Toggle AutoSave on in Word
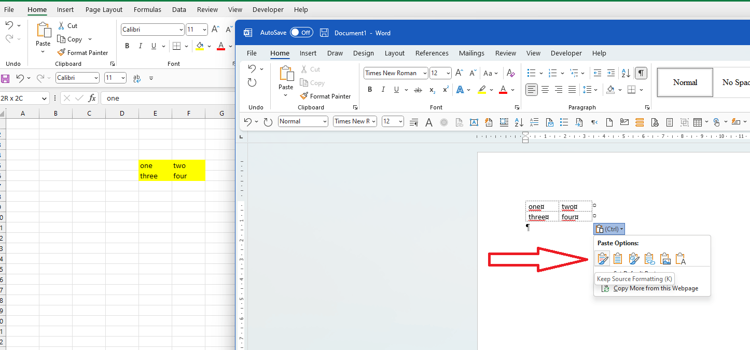This screenshot has height=350, width=750. (301, 32)
